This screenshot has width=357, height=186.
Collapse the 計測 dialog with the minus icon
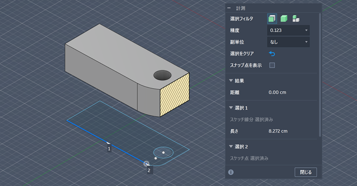229,8
